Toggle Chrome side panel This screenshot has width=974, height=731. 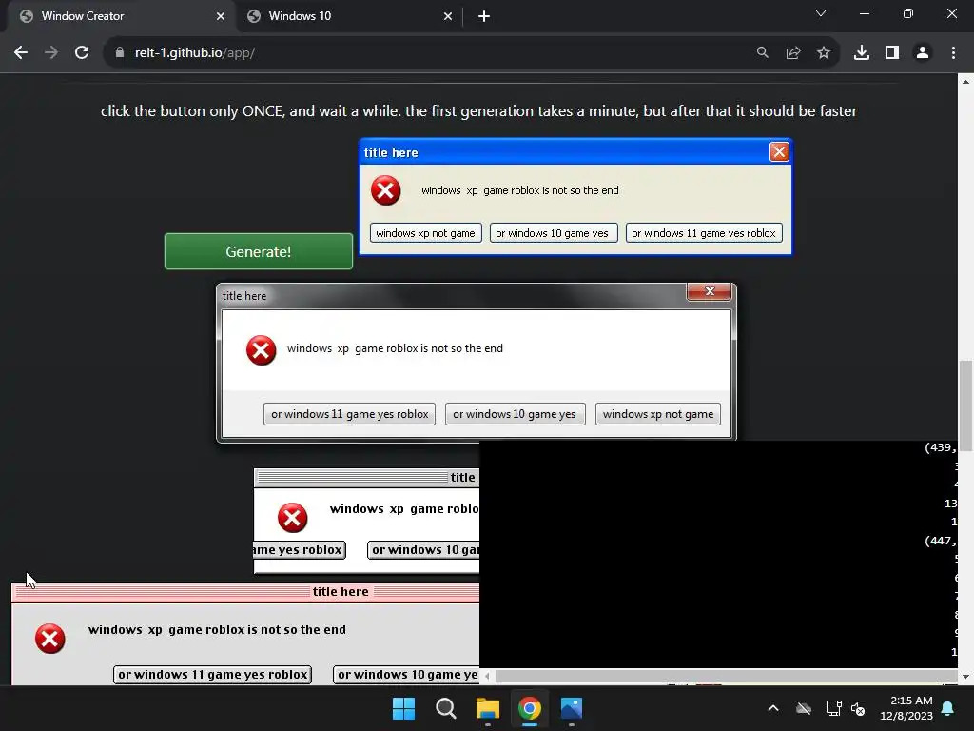point(892,53)
